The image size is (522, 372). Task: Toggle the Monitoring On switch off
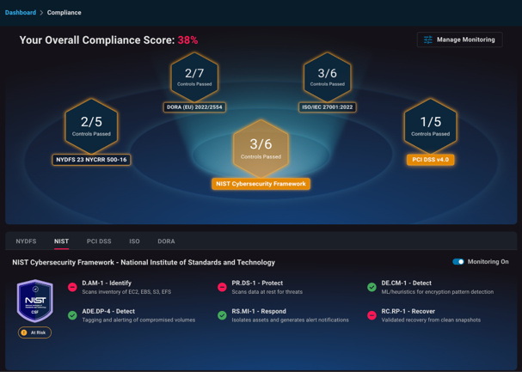point(458,262)
